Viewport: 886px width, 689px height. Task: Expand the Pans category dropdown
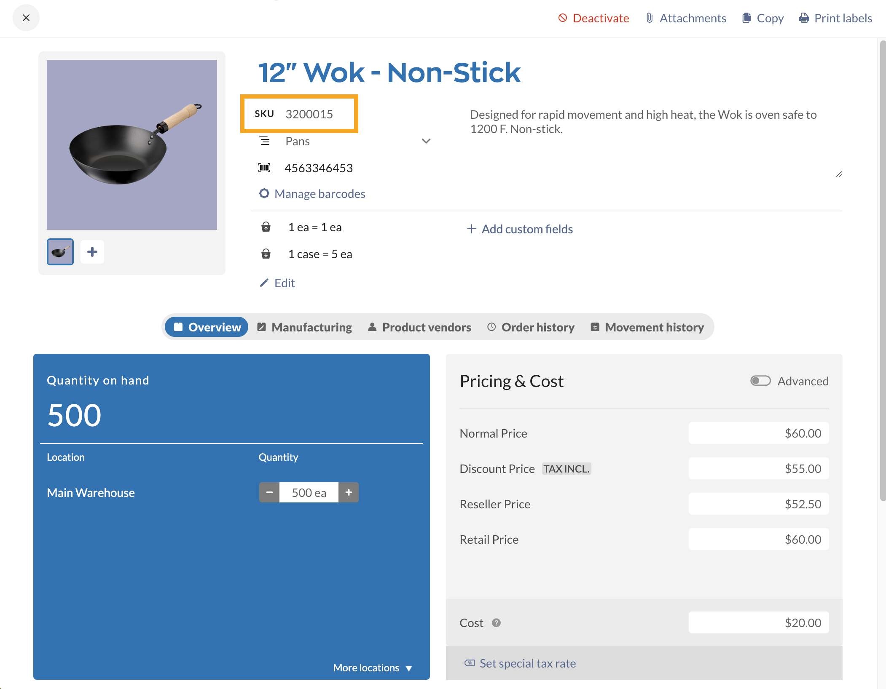426,141
